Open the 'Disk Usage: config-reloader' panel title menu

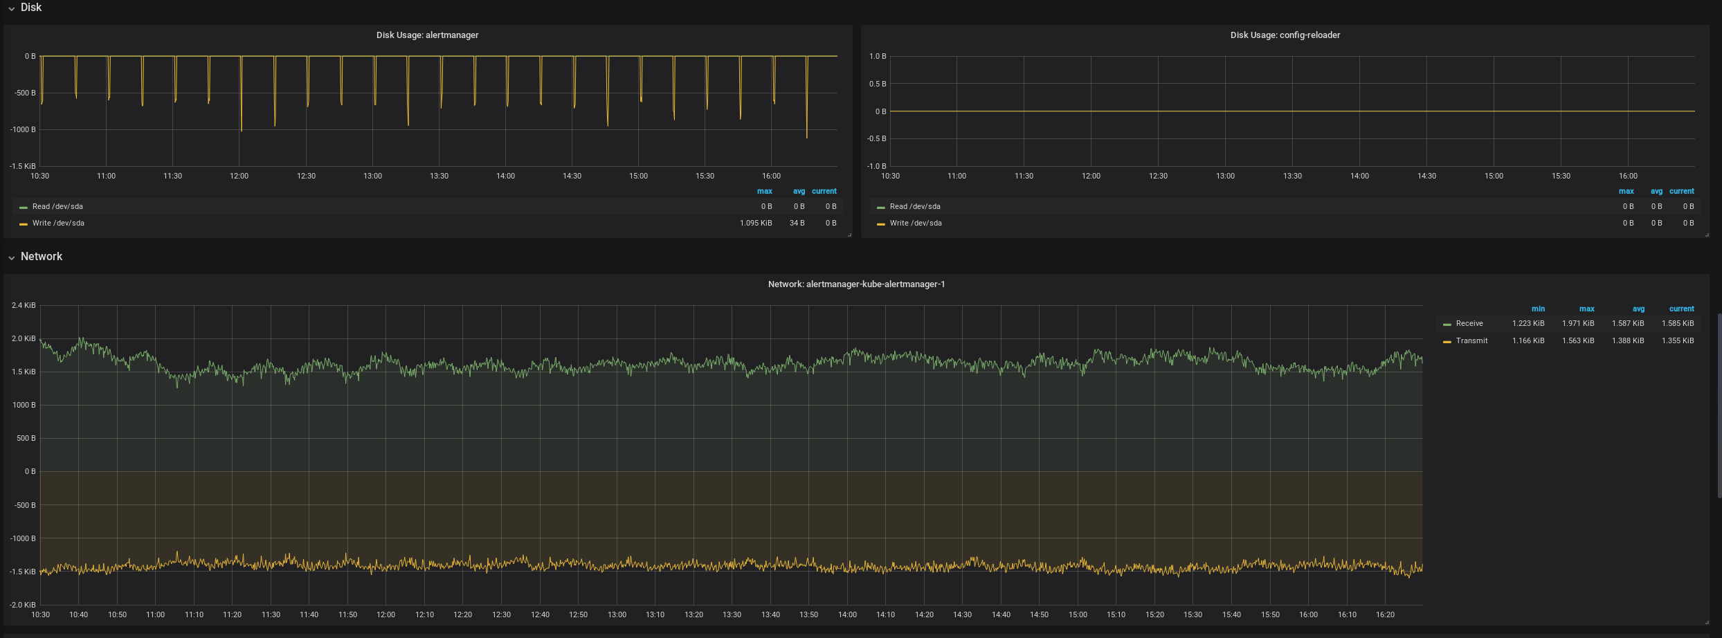pos(1285,35)
